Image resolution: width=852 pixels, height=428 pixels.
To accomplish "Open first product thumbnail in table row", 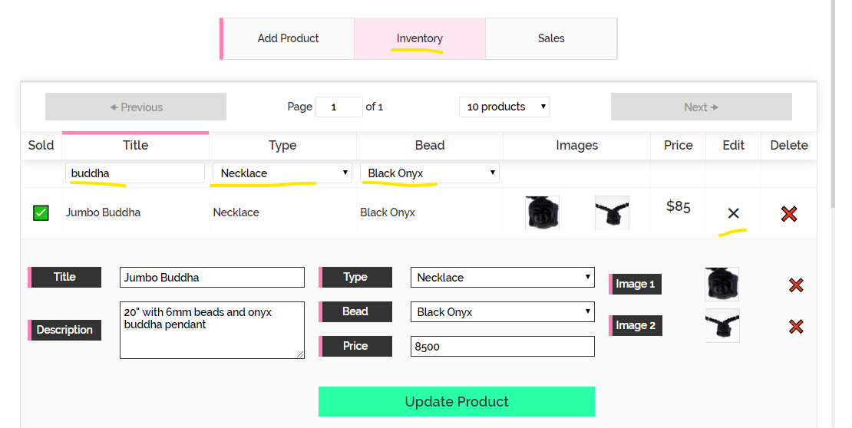I will (x=542, y=212).
